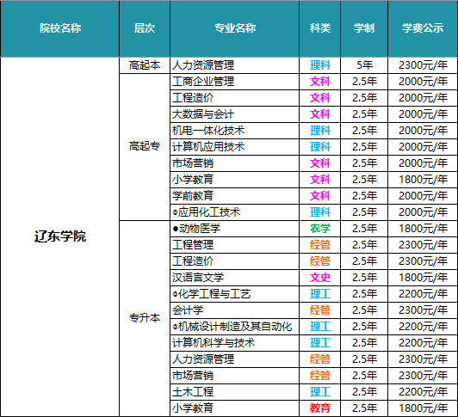Select the 计算机科学与技术 major cell
458x417 pixels.
click(x=234, y=343)
